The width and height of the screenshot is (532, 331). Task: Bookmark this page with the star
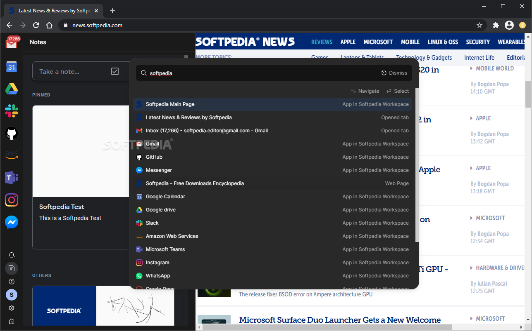point(480,25)
